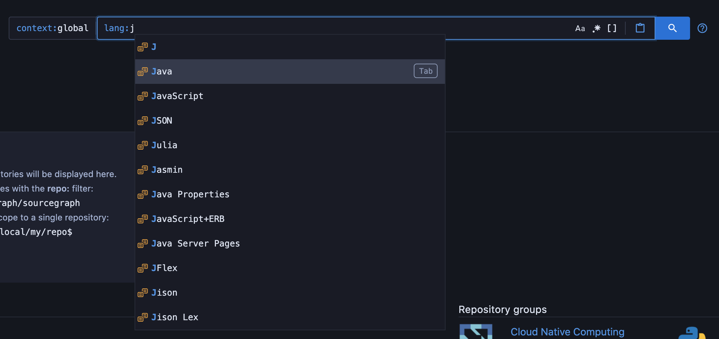Image resolution: width=719 pixels, height=339 pixels.
Task: Select Java Properties suggestion
Action: pos(290,194)
